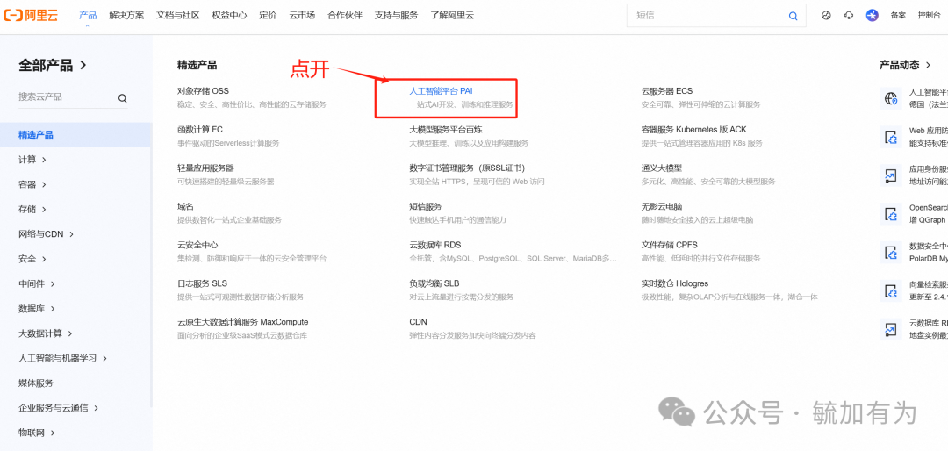Expand the 物联网 category
This screenshot has width=948, height=451.
[x=37, y=433]
